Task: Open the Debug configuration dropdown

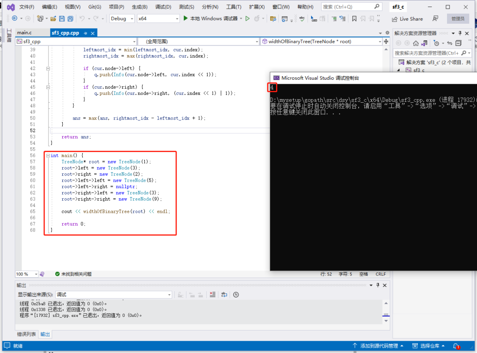Action: tap(122, 19)
